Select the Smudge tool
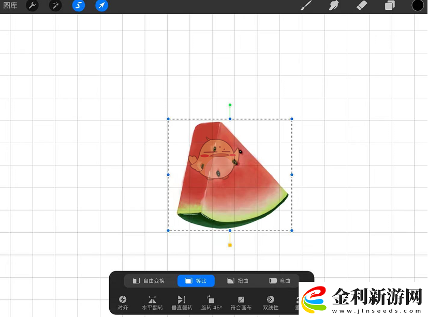The image size is (428, 317). click(333, 6)
